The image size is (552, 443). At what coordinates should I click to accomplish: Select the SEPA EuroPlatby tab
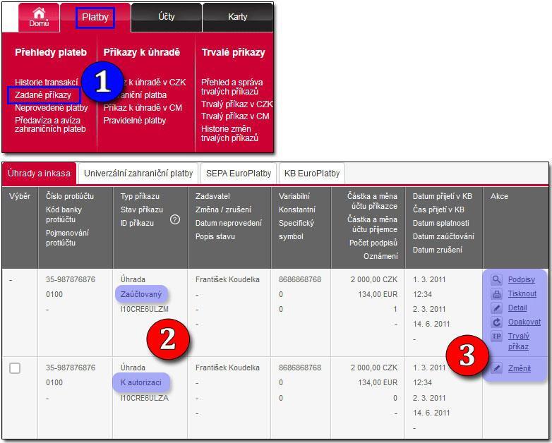click(239, 174)
